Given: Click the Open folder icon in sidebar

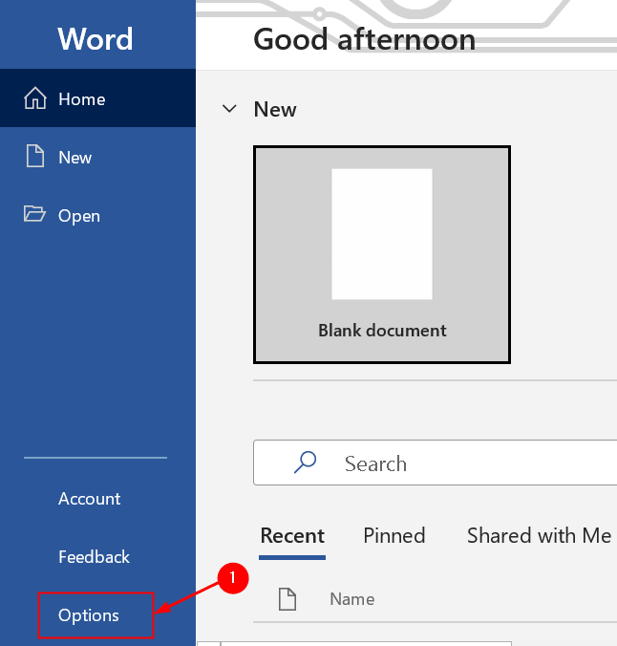Looking at the screenshot, I should (x=34, y=214).
